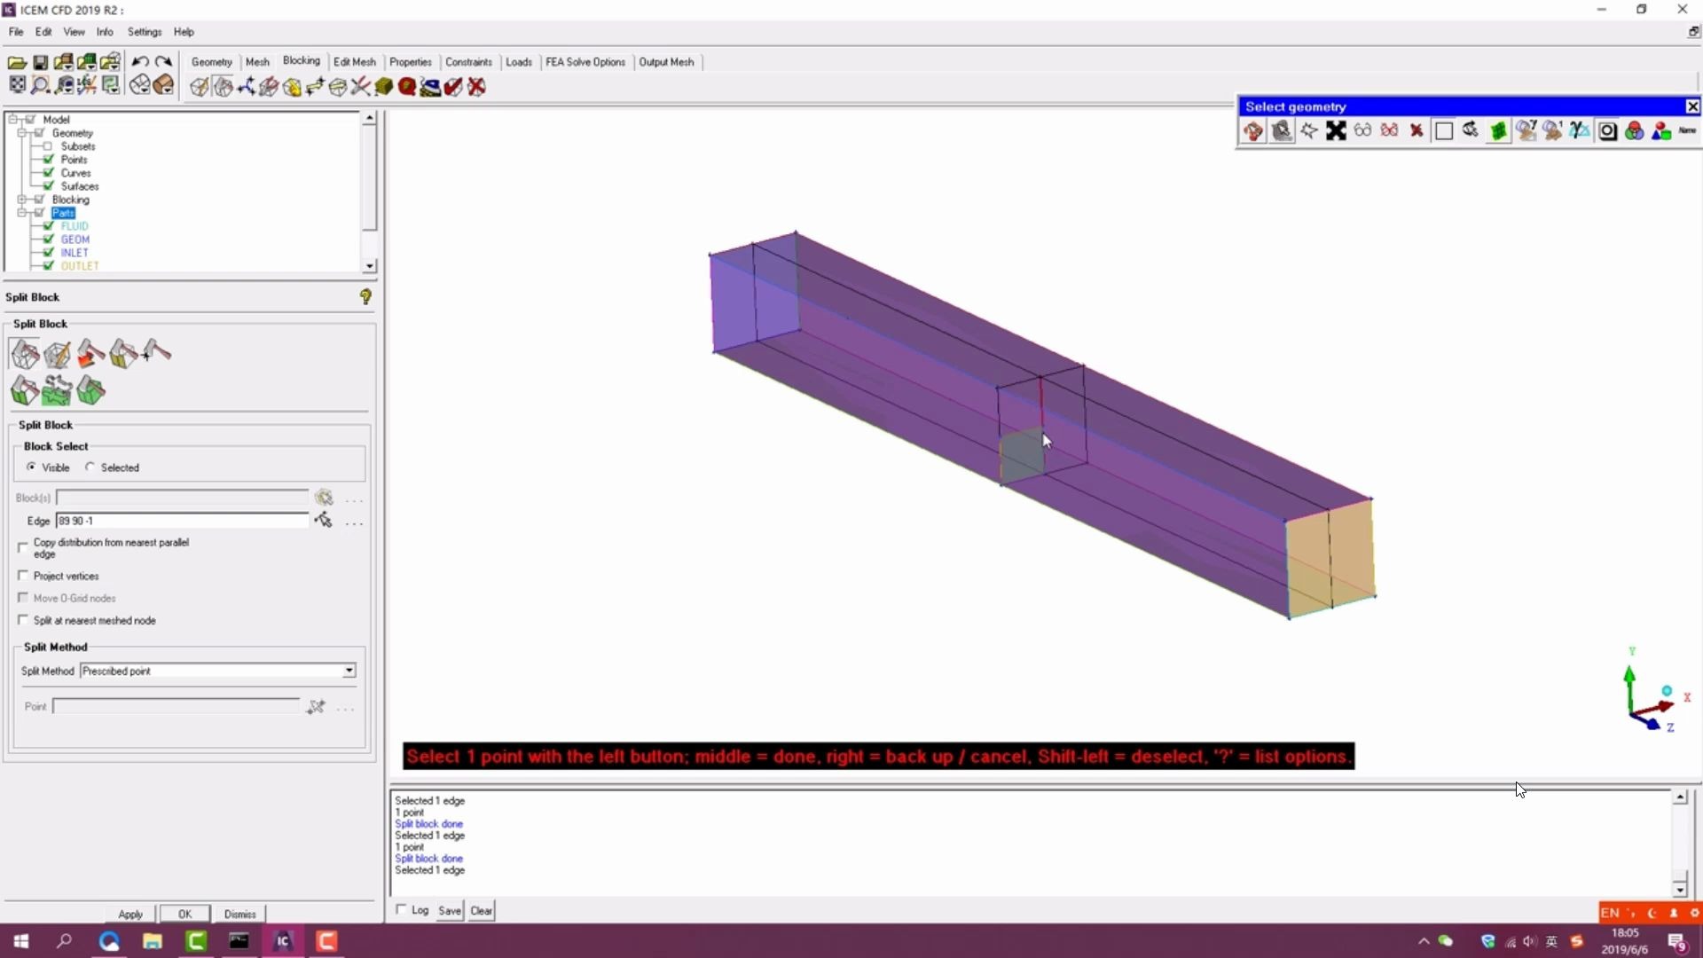Open the File menu

tap(16, 32)
